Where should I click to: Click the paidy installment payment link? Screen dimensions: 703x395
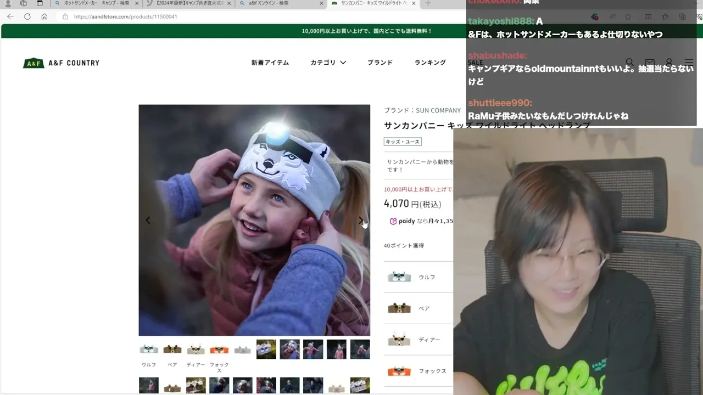(x=421, y=221)
